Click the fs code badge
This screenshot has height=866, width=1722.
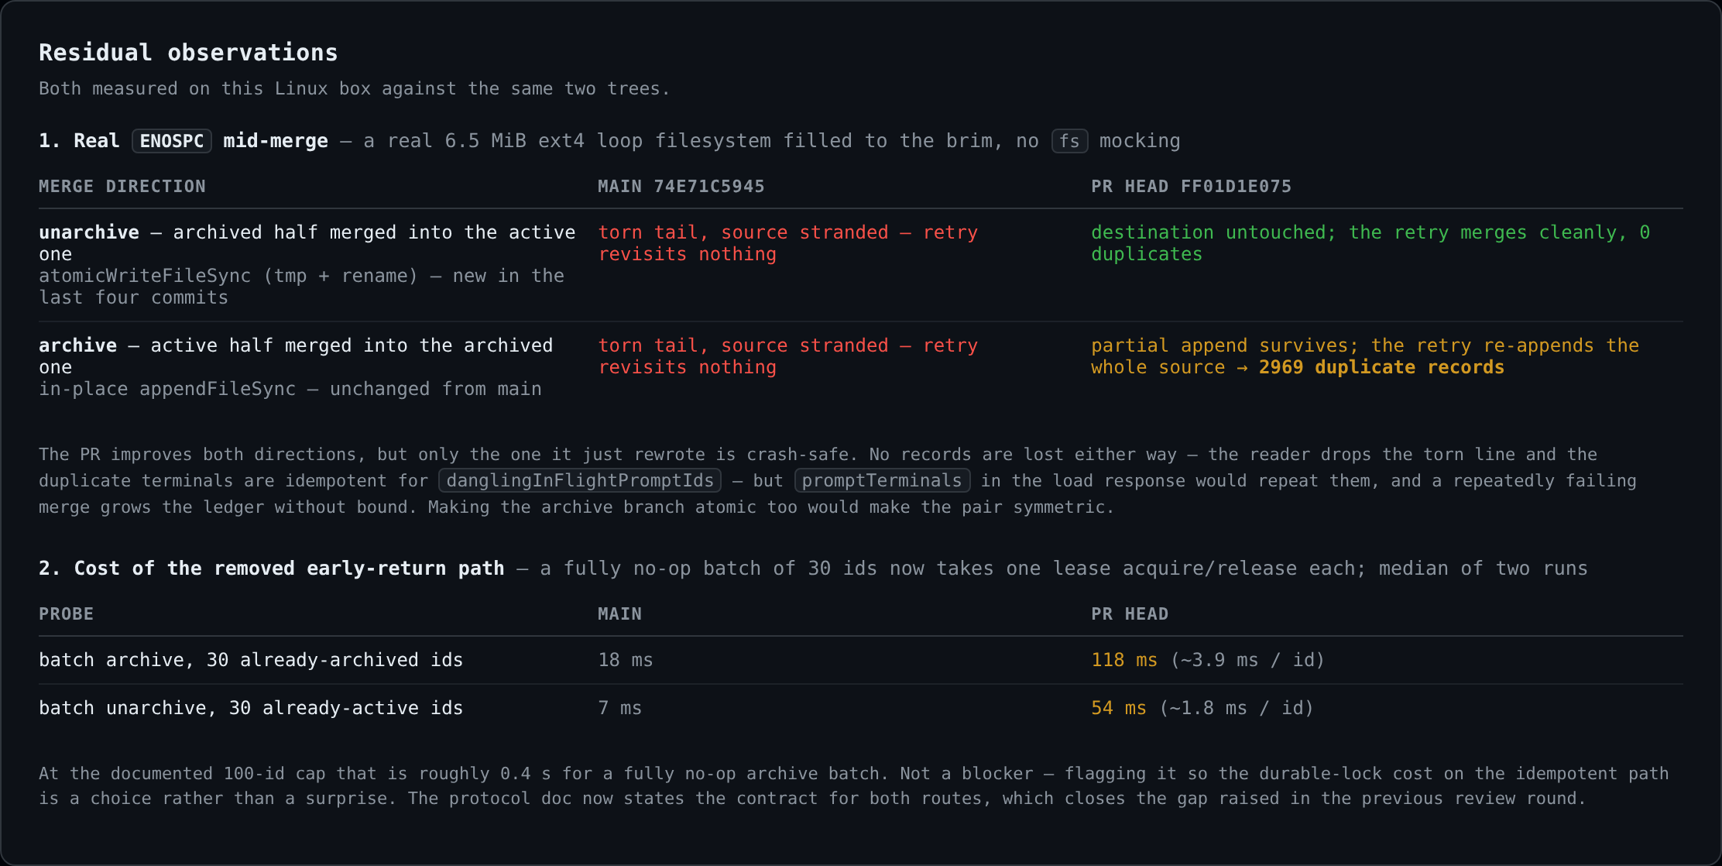pos(1069,141)
